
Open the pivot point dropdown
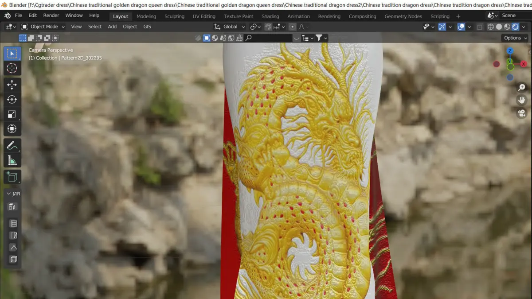(x=255, y=27)
